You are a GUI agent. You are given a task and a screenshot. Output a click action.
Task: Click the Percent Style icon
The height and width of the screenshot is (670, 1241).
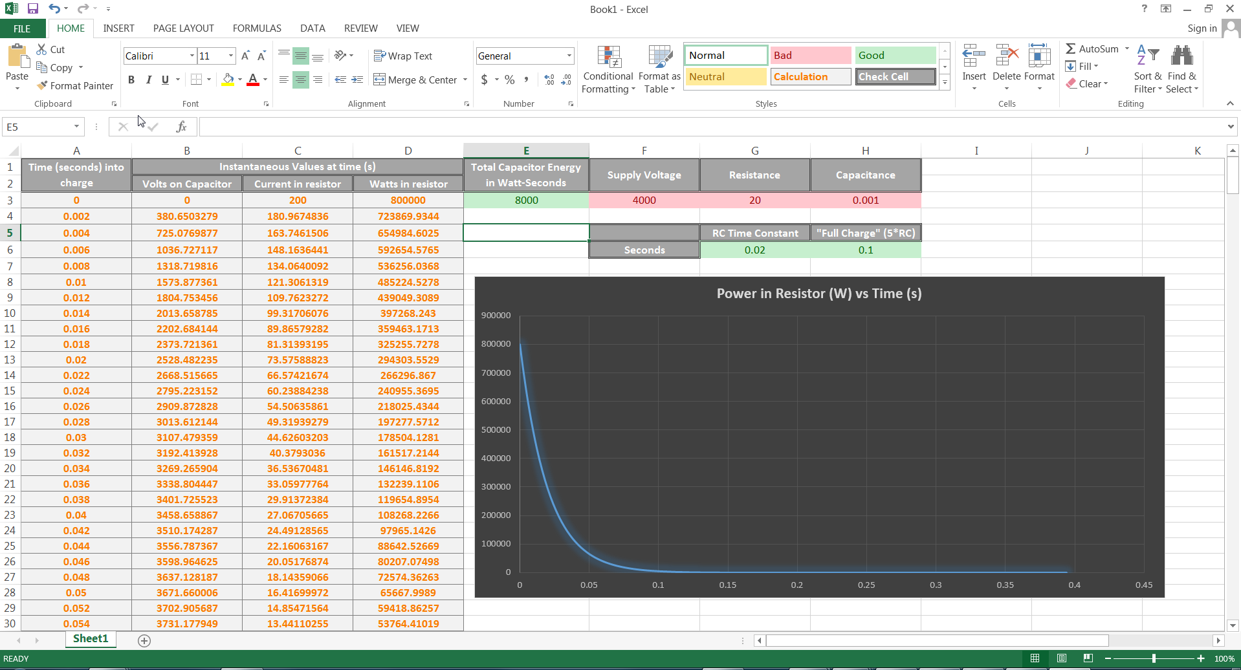pyautogui.click(x=510, y=80)
